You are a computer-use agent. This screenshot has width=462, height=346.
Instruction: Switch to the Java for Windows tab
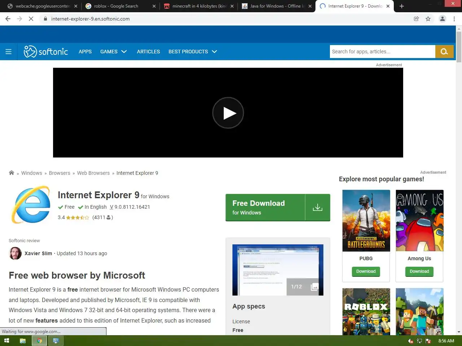pos(277,6)
